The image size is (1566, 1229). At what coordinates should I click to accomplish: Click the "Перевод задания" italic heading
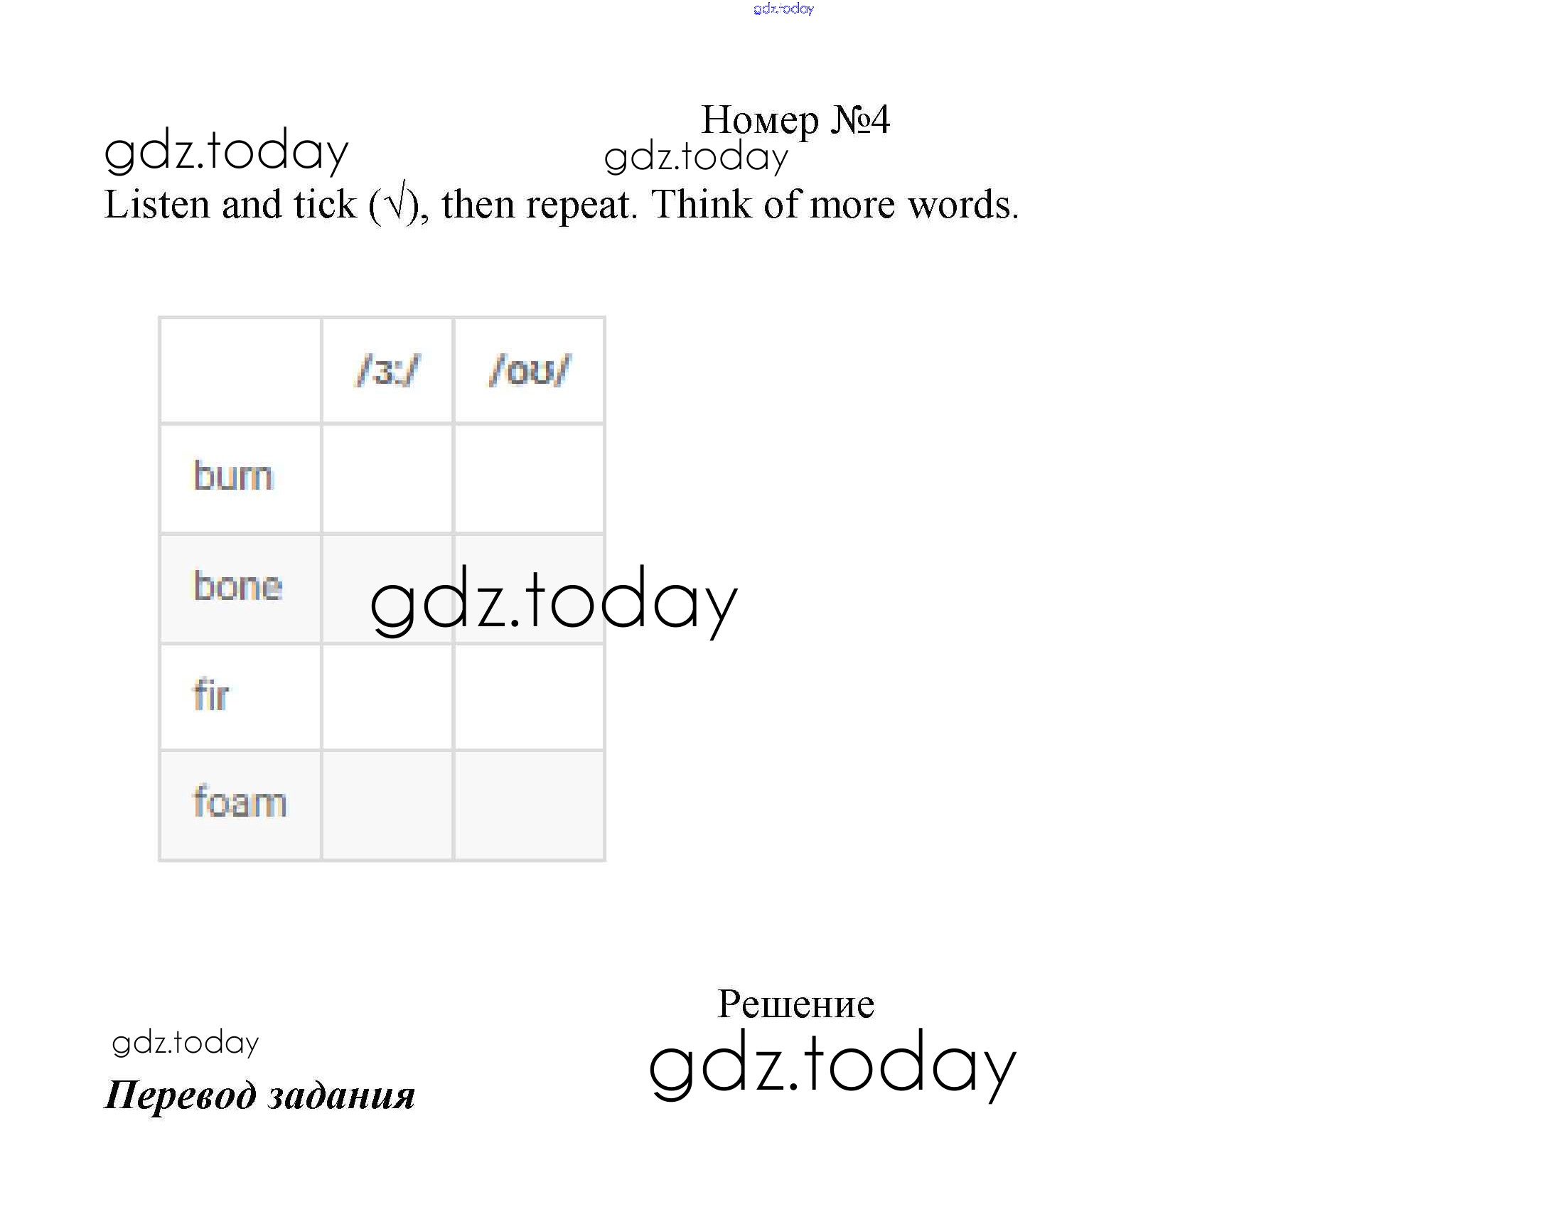point(259,1095)
